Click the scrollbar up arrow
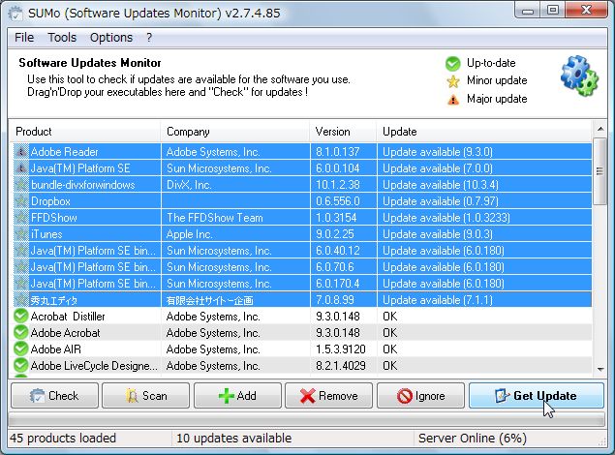 (x=600, y=129)
